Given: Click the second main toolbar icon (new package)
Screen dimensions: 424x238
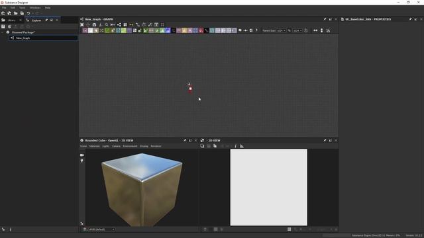Looking at the screenshot, I should (x=9, y=13).
